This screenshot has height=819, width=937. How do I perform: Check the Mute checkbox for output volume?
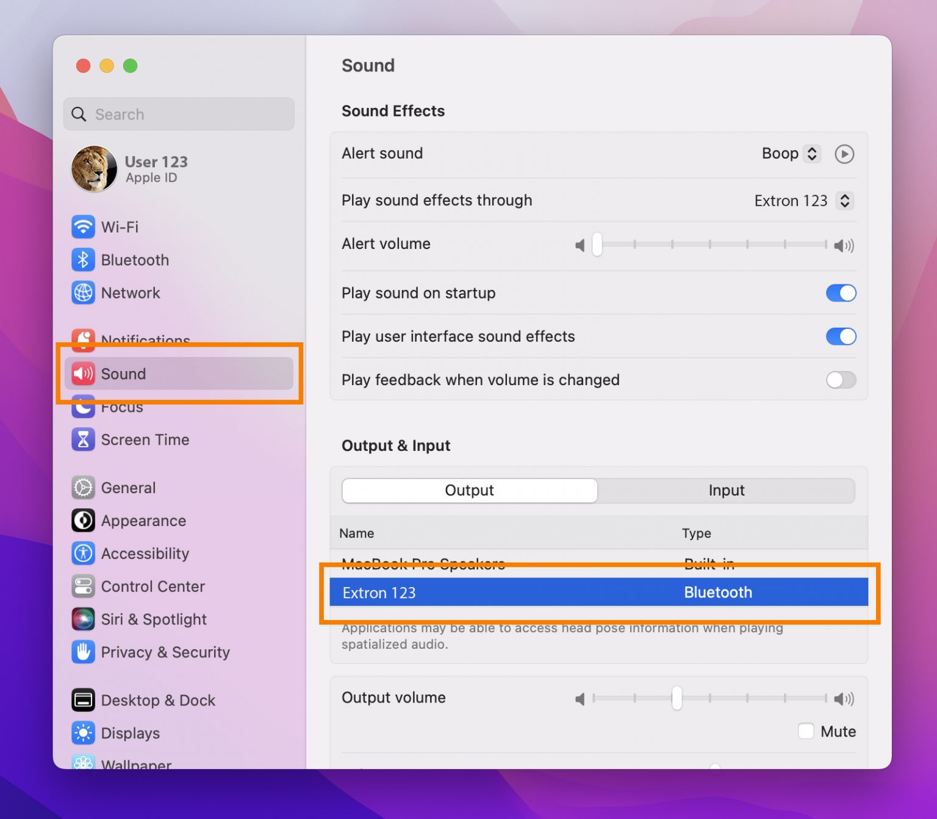point(806,731)
